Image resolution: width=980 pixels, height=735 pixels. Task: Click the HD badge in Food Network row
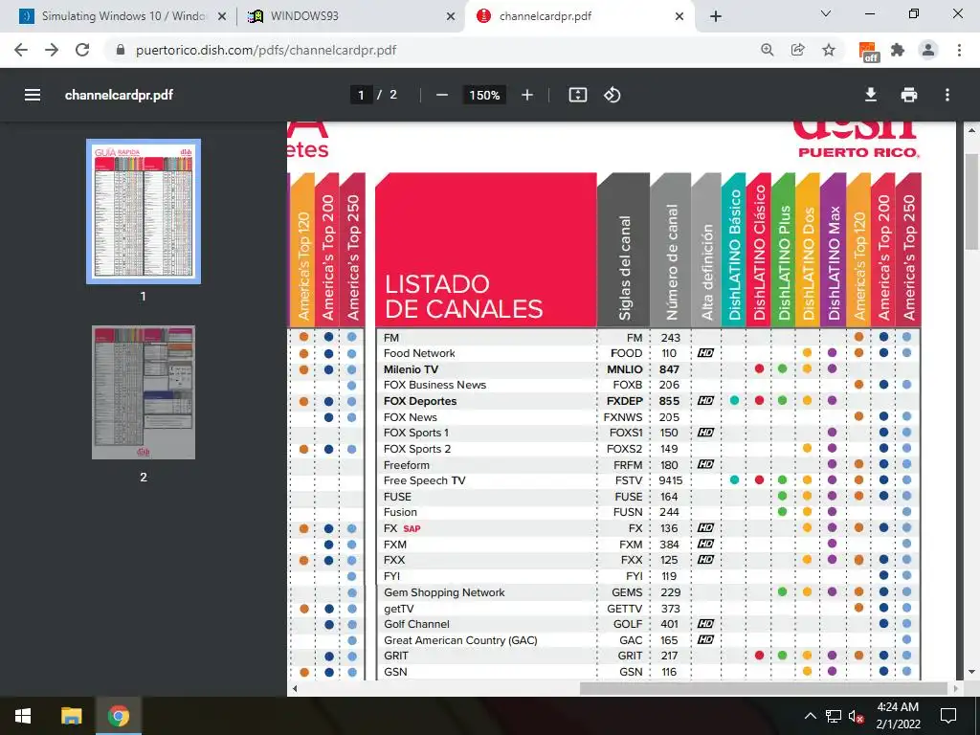(705, 353)
